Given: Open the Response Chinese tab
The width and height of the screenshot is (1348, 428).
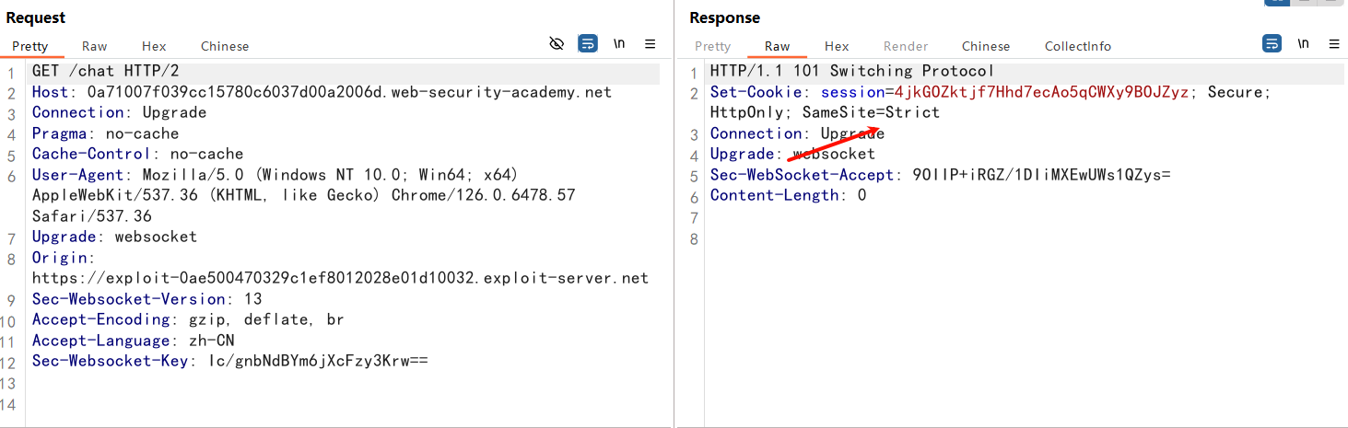Looking at the screenshot, I should [x=986, y=46].
